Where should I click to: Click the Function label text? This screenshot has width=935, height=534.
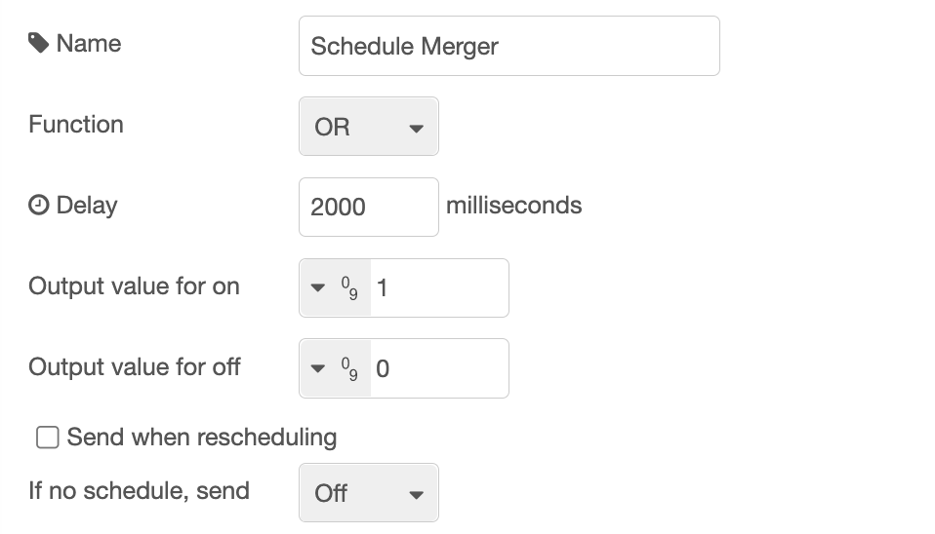point(76,125)
